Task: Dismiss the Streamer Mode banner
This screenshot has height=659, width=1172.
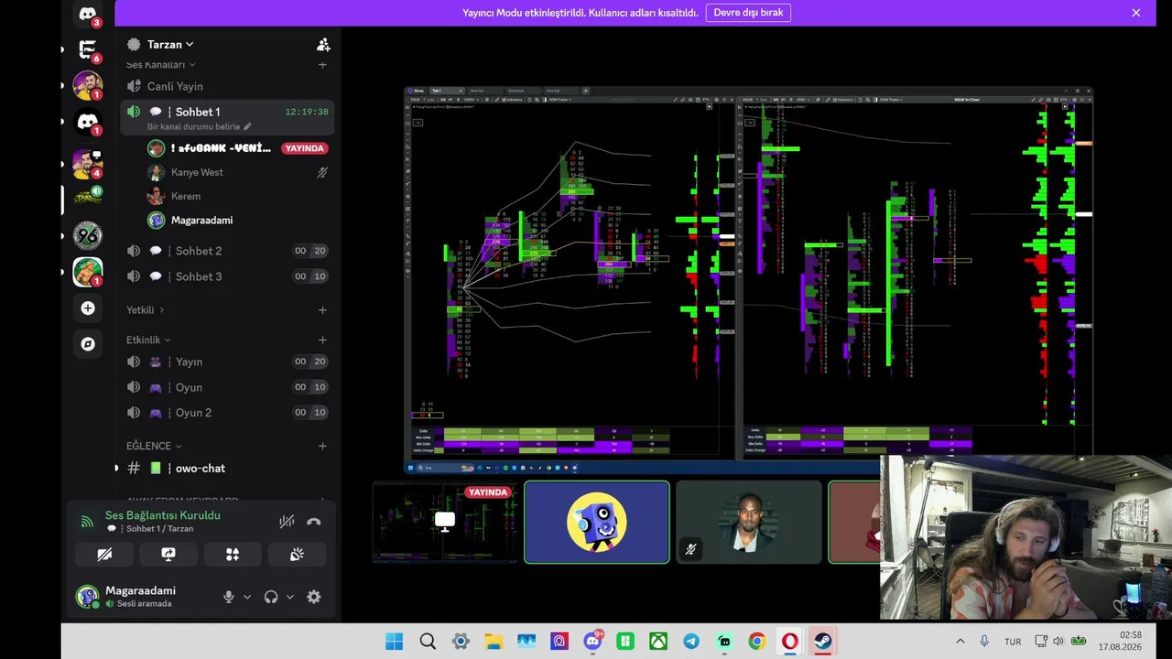Action: pyautogui.click(x=1136, y=13)
